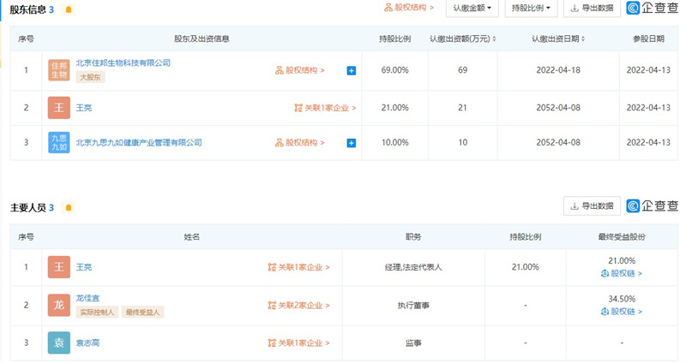Click the 佳邦生物 company logo avatar

tap(58, 69)
